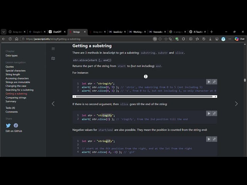Click the str.slice(start [, end]) syntax text

click(x=92, y=60)
